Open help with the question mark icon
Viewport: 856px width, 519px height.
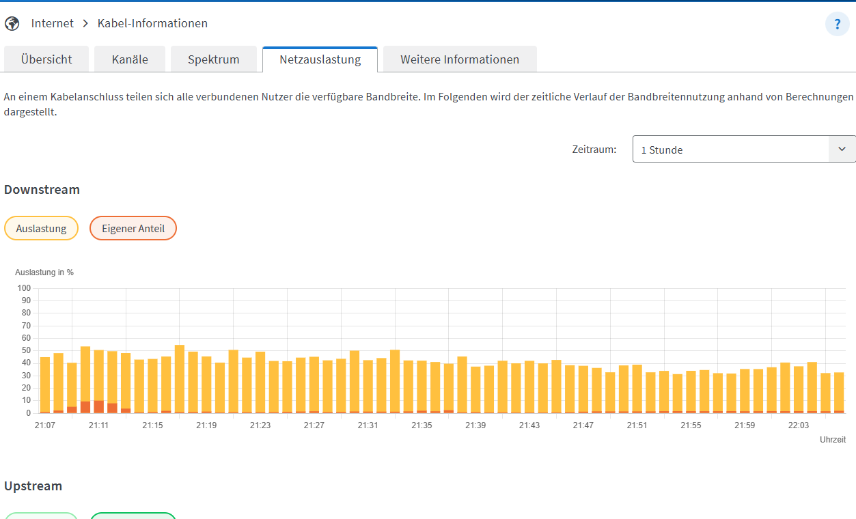point(837,24)
